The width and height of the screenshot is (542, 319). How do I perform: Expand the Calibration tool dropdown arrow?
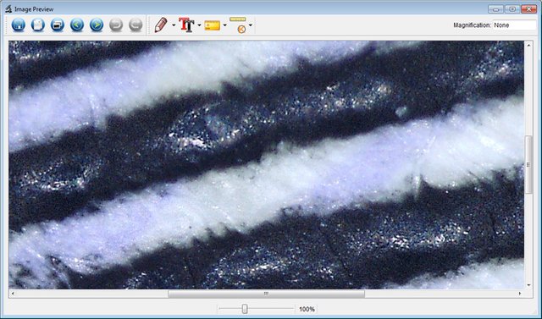[x=251, y=25]
